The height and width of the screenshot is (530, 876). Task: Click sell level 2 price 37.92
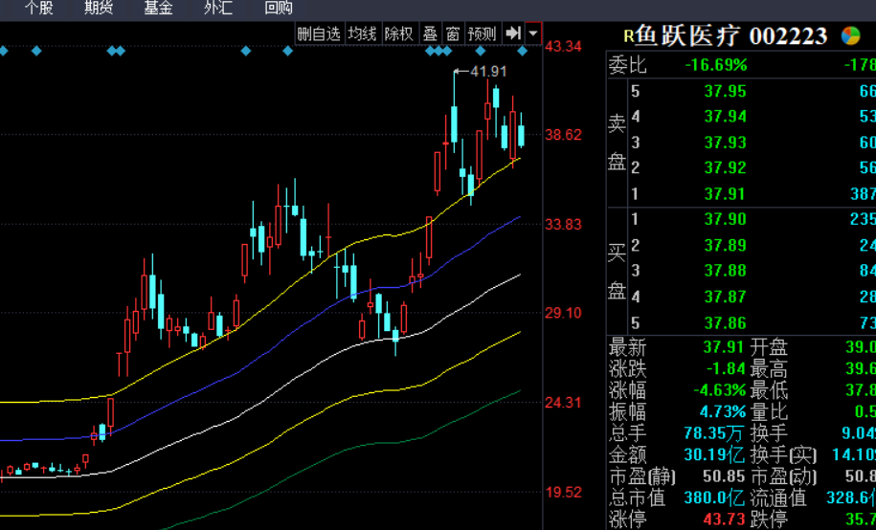tap(725, 167)
